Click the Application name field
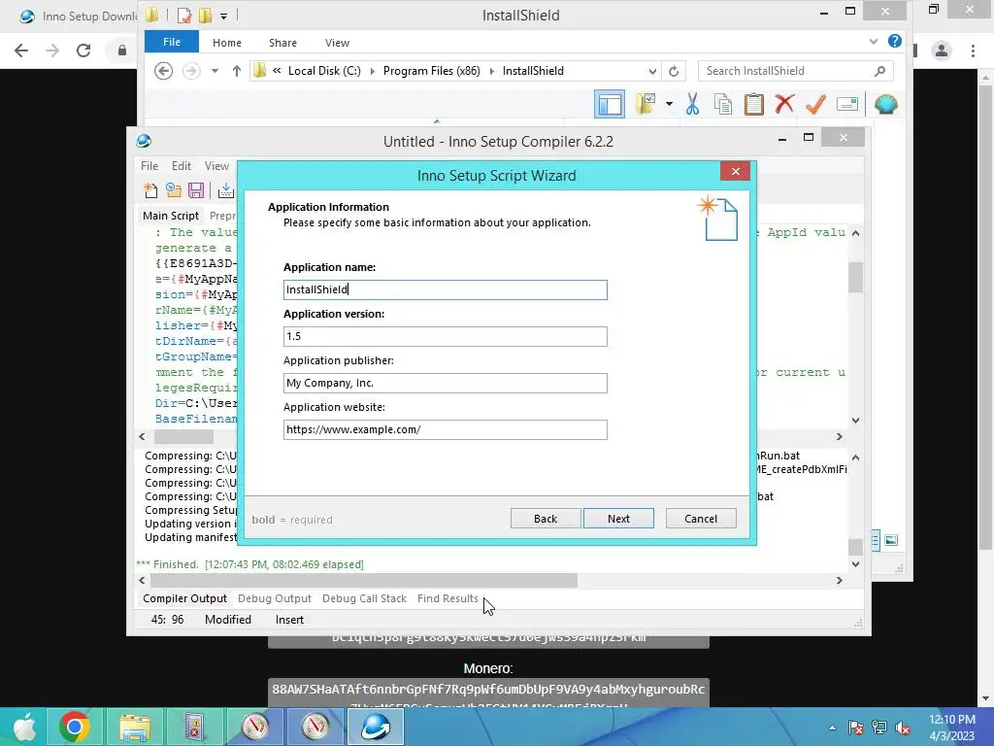994x746 pixels. tap(445, 289)
